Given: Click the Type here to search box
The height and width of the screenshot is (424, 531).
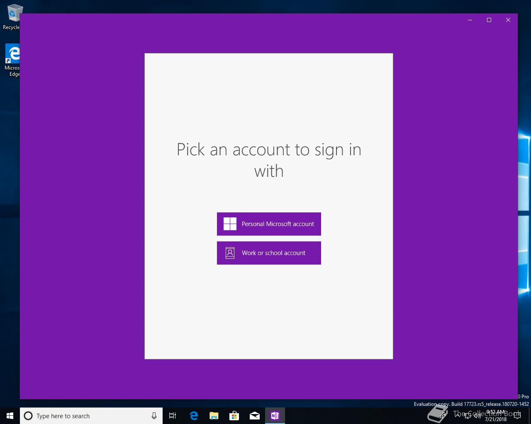Looking at the screenshot, I should coord(91,416).
